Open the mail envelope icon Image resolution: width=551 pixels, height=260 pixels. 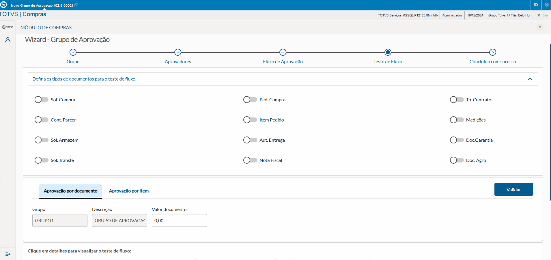pyautogui.click(x=536, y=5)
